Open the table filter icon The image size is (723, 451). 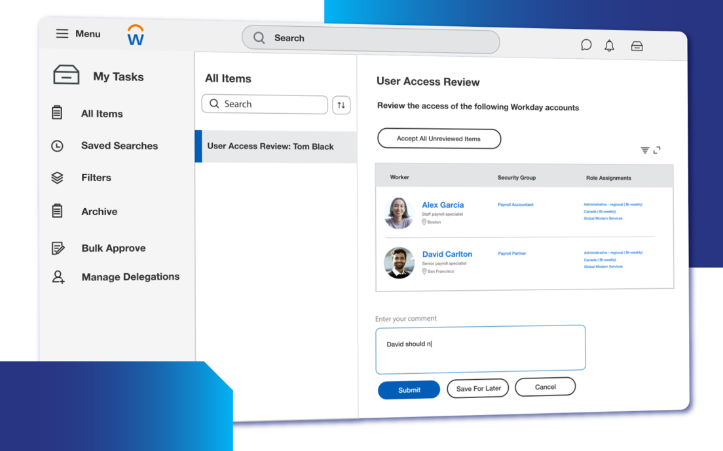[645, 150]
